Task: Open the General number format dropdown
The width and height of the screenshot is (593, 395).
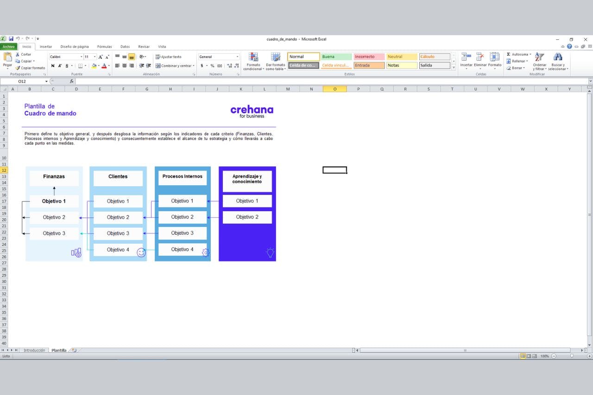Action: coord(237,57)
